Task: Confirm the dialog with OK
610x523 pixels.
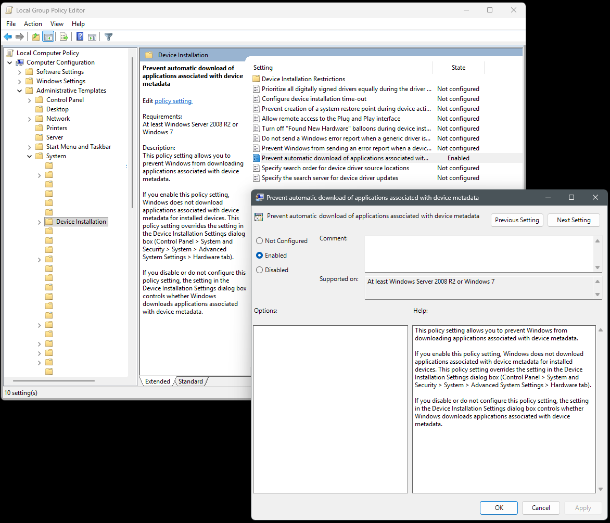Action: coord(499,508)
